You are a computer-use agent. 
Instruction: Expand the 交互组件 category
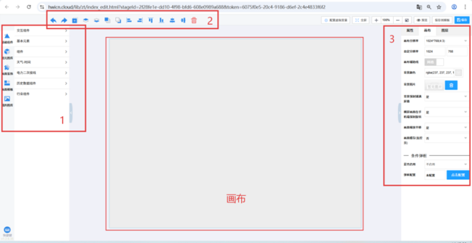(41, 30)
